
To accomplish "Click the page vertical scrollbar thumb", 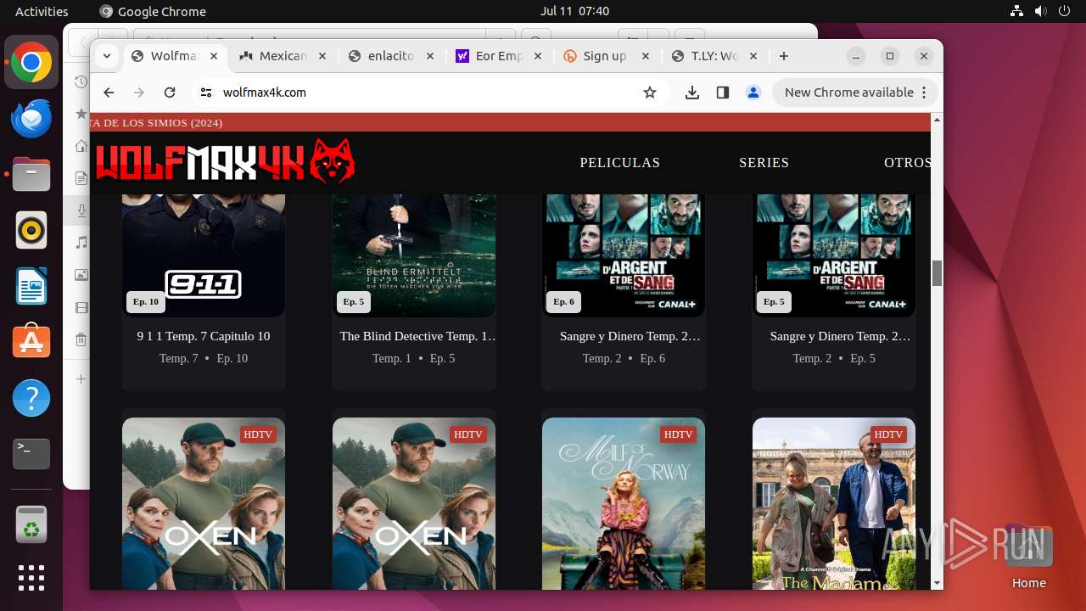I will coord(938,273).
